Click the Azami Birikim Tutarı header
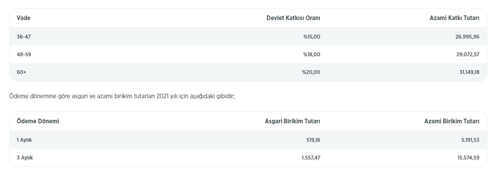Image resolution: width=493 pixels, height=173 pixels. click(451, 121)
